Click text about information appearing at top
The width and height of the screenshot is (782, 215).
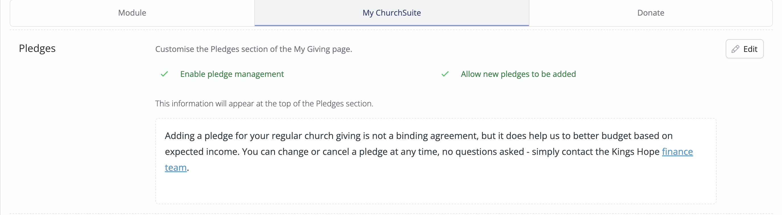click(264, 104)
